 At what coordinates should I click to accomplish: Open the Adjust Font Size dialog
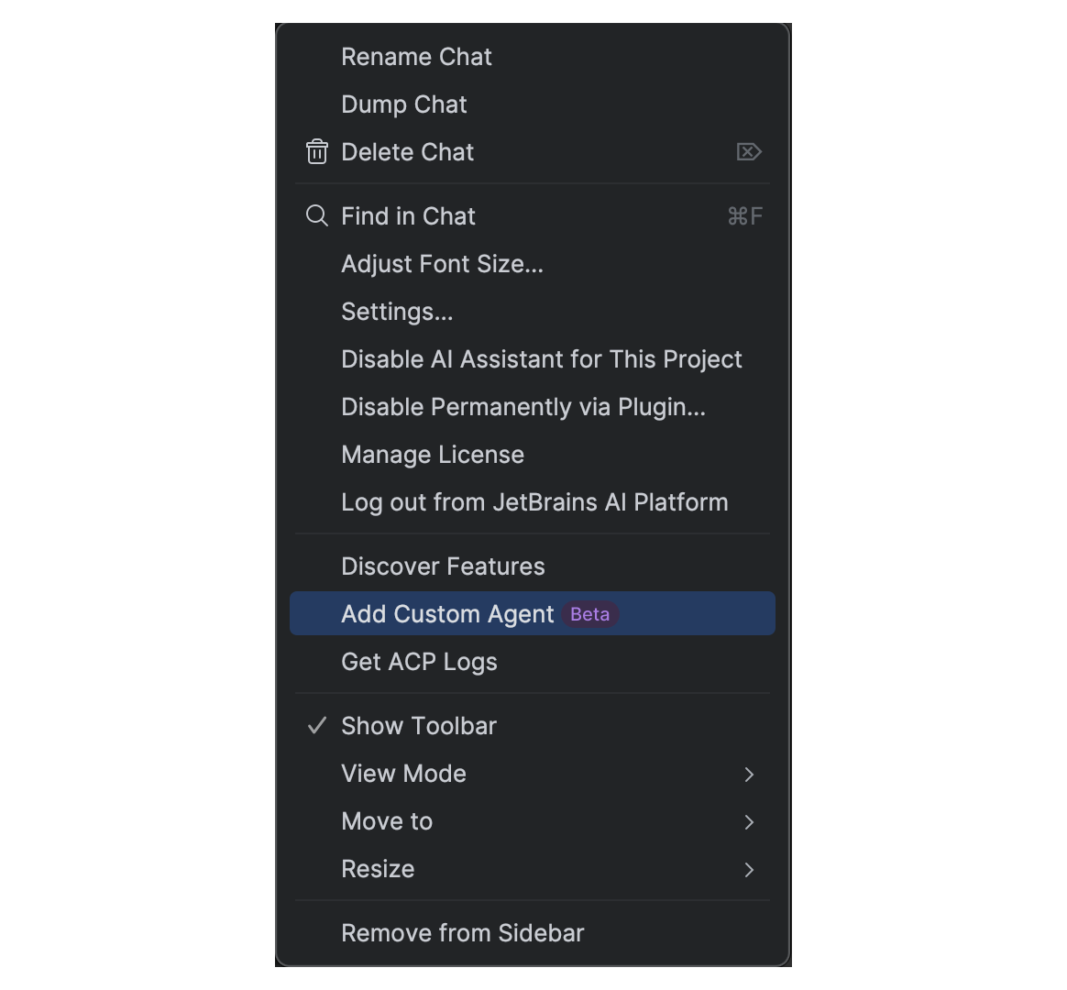[x=442, y=264]
